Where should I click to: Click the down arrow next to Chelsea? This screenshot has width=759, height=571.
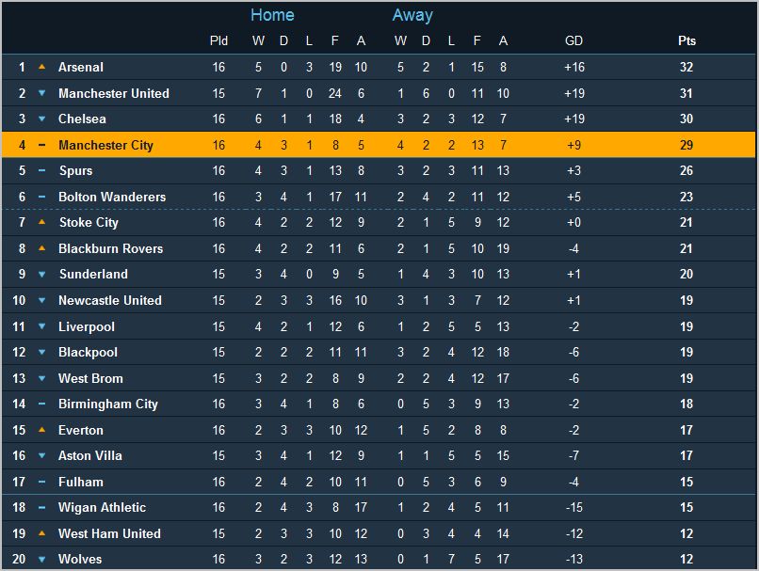click(x=41, y=119)
